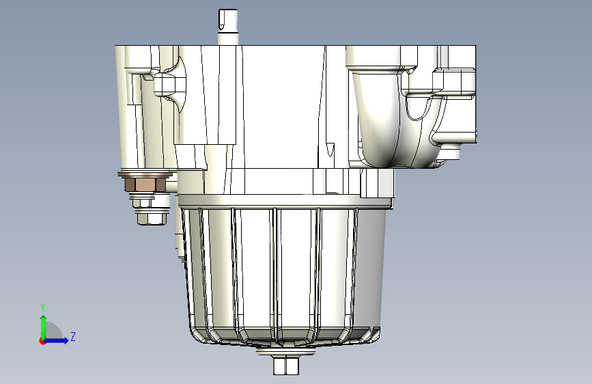Select the drain plug hex bolt under the bowl
The image size is (592, 384).
tap(286, 366)
